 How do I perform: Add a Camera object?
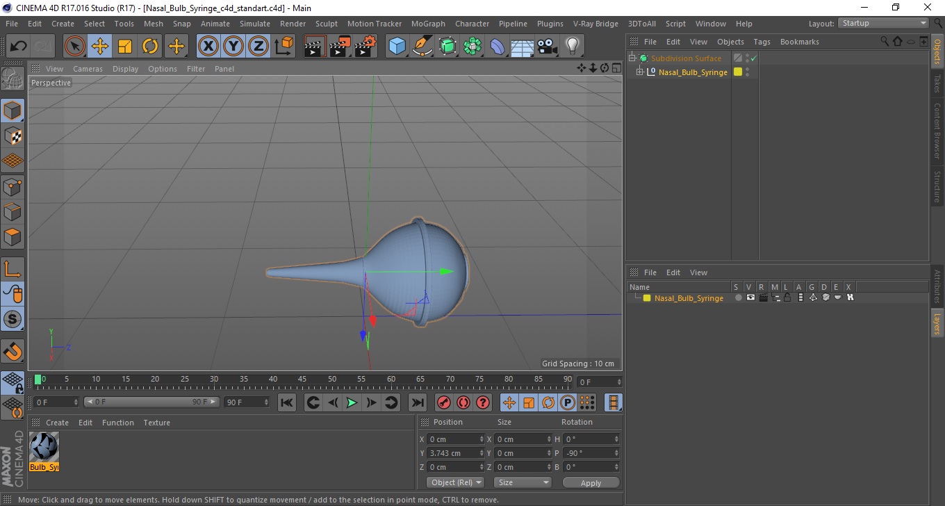pyautogui.click(x=548, y=47)
